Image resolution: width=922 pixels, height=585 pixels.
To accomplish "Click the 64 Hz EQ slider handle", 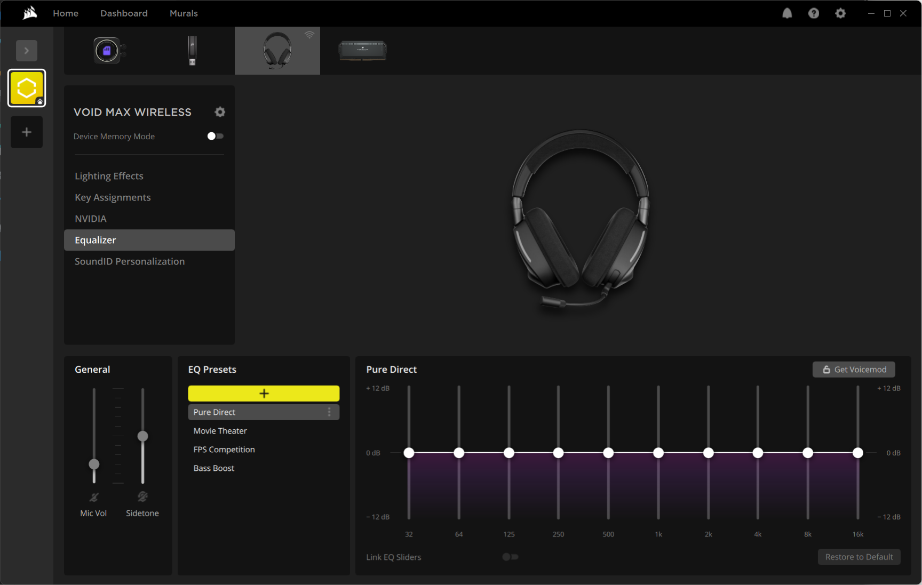I will (459, 453).
